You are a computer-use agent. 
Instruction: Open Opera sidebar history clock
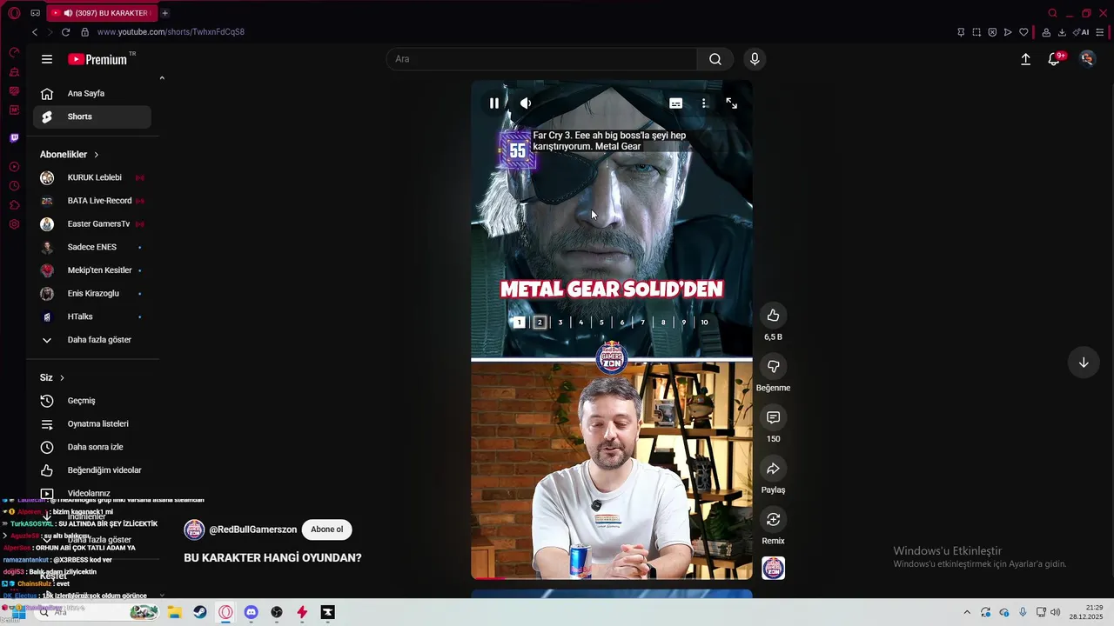tap(14, 186)
